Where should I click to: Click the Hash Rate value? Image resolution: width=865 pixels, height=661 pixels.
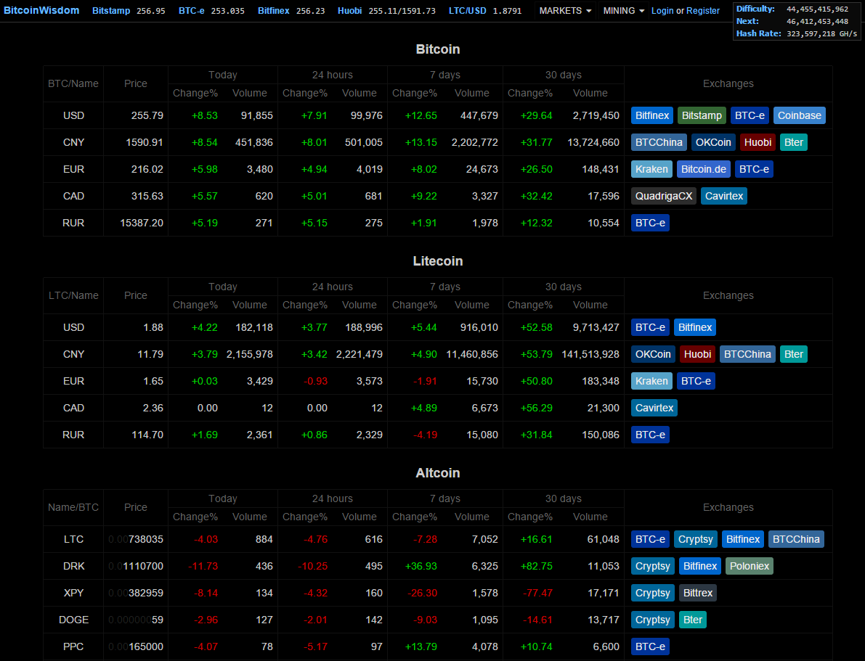click(x=822, y=33)
